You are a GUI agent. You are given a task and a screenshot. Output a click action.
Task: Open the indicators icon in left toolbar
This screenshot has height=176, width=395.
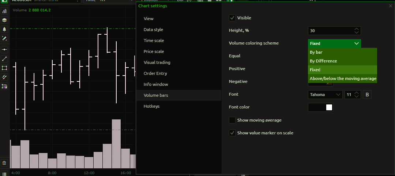(4, 11)
